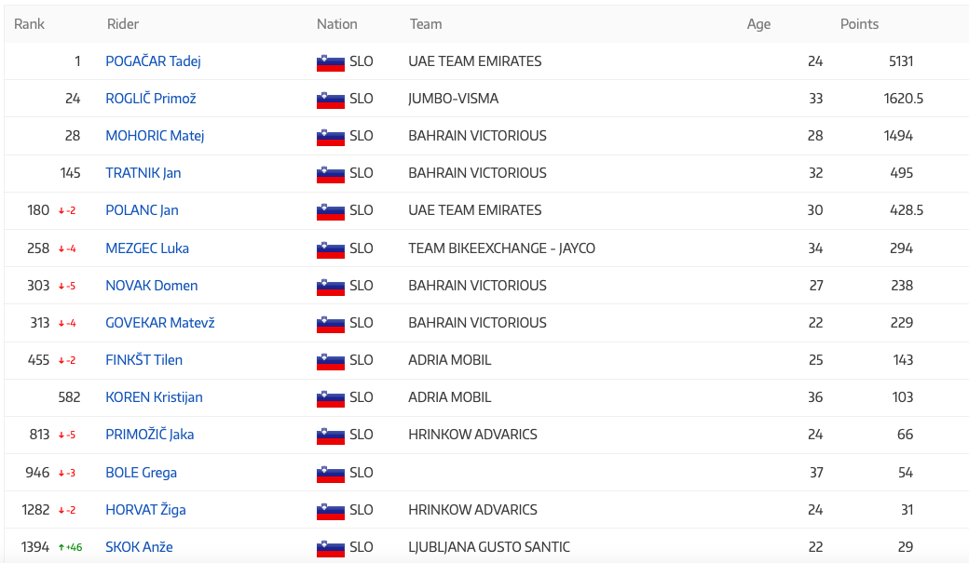This screenshot has width=969, height=563.
Task: Click the Rank column header
Action: click(29, 24)
